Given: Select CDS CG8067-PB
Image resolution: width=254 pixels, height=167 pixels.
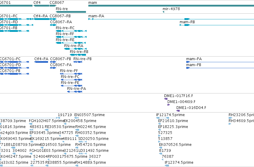Looking at the screenshot, I should [61, 59].
